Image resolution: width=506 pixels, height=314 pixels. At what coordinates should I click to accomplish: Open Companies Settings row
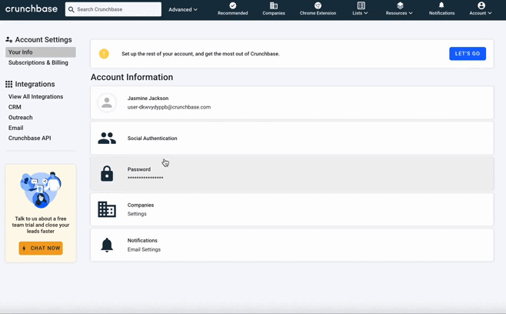292,209
